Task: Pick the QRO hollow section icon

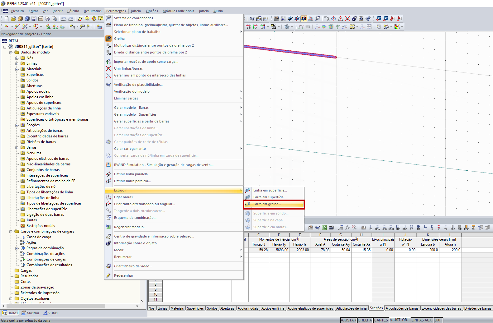Action: (398, 228)
